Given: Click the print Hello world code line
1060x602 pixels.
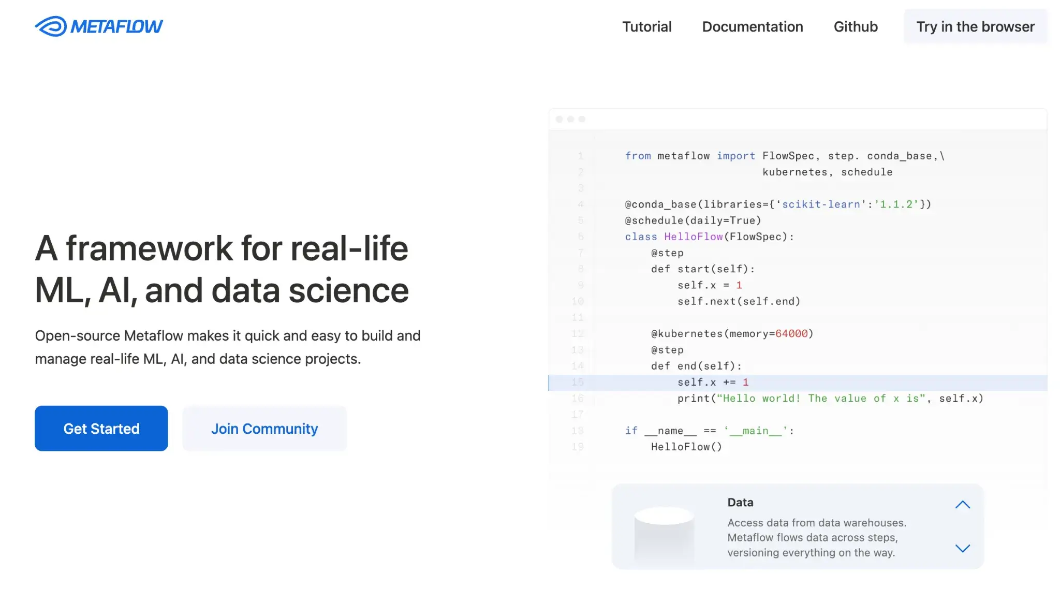Looking at the screenshot, I should (830, 399).
